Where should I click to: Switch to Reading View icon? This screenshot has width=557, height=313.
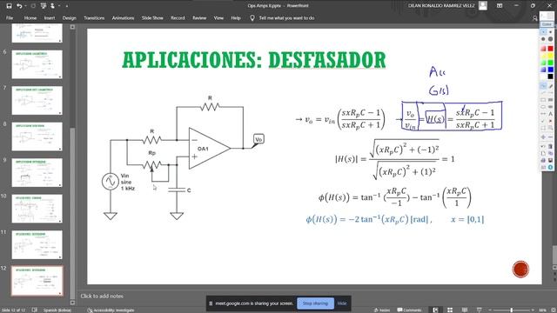(465, 310)
